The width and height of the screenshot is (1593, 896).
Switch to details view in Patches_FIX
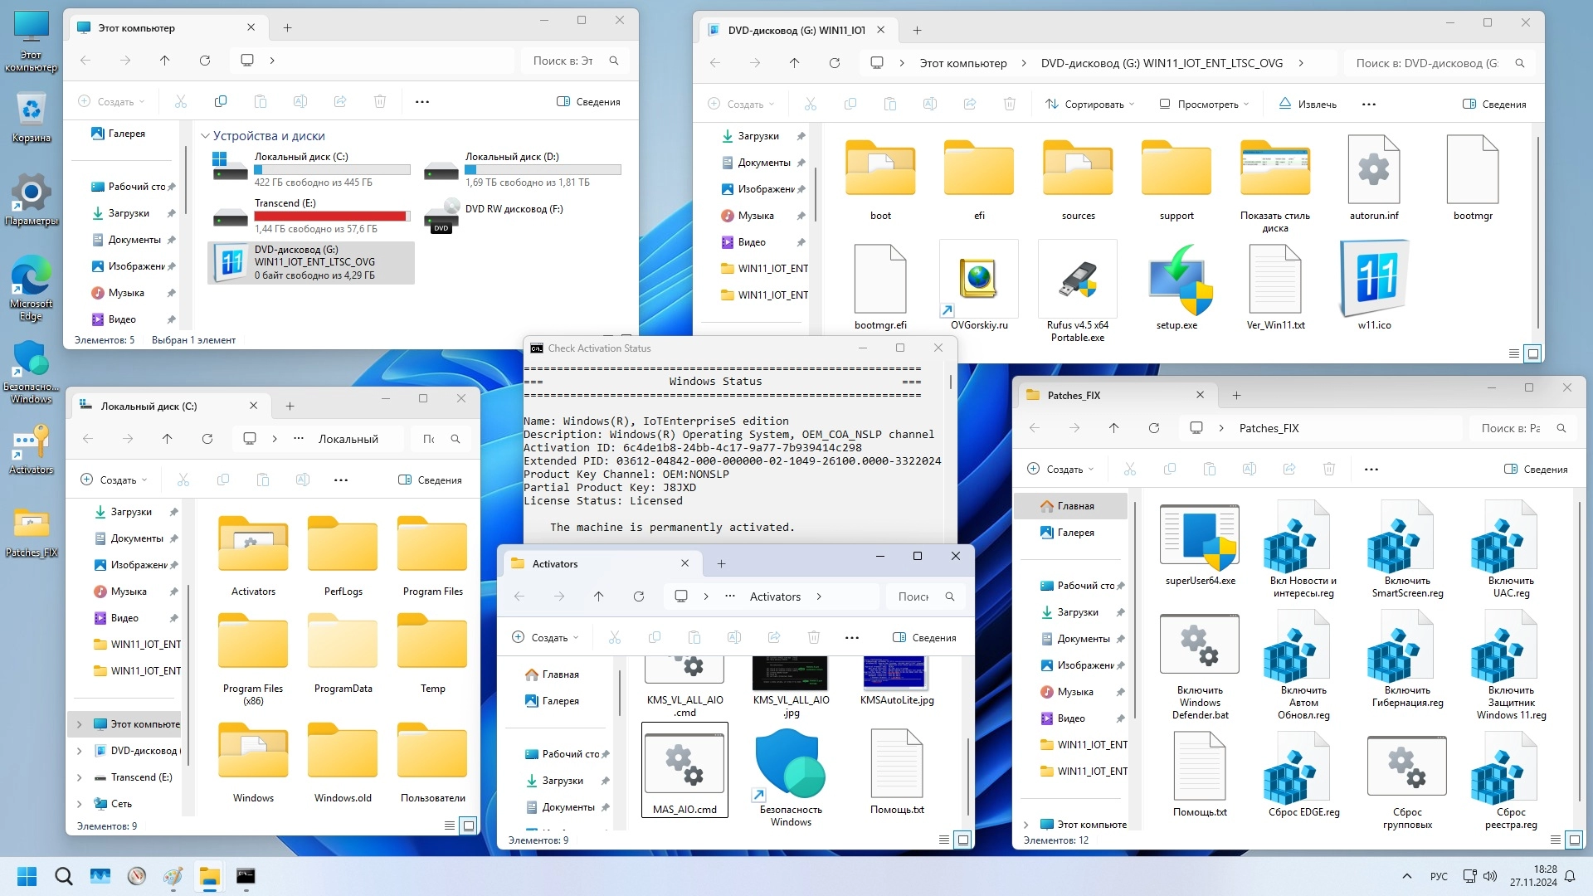coord(1556,840)
